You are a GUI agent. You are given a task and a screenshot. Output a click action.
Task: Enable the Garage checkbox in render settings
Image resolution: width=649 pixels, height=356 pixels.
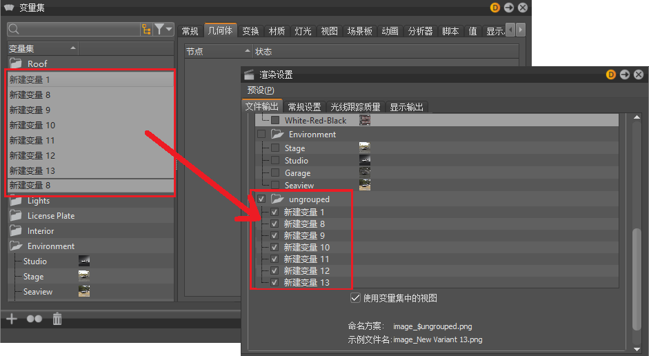275,172
